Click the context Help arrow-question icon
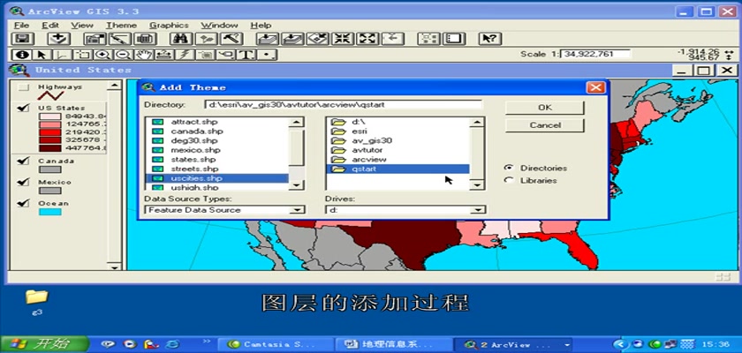742x353 pixels. coord(489,39)
